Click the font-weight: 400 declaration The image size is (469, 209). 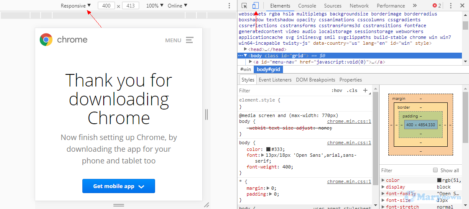pos(270,167)
